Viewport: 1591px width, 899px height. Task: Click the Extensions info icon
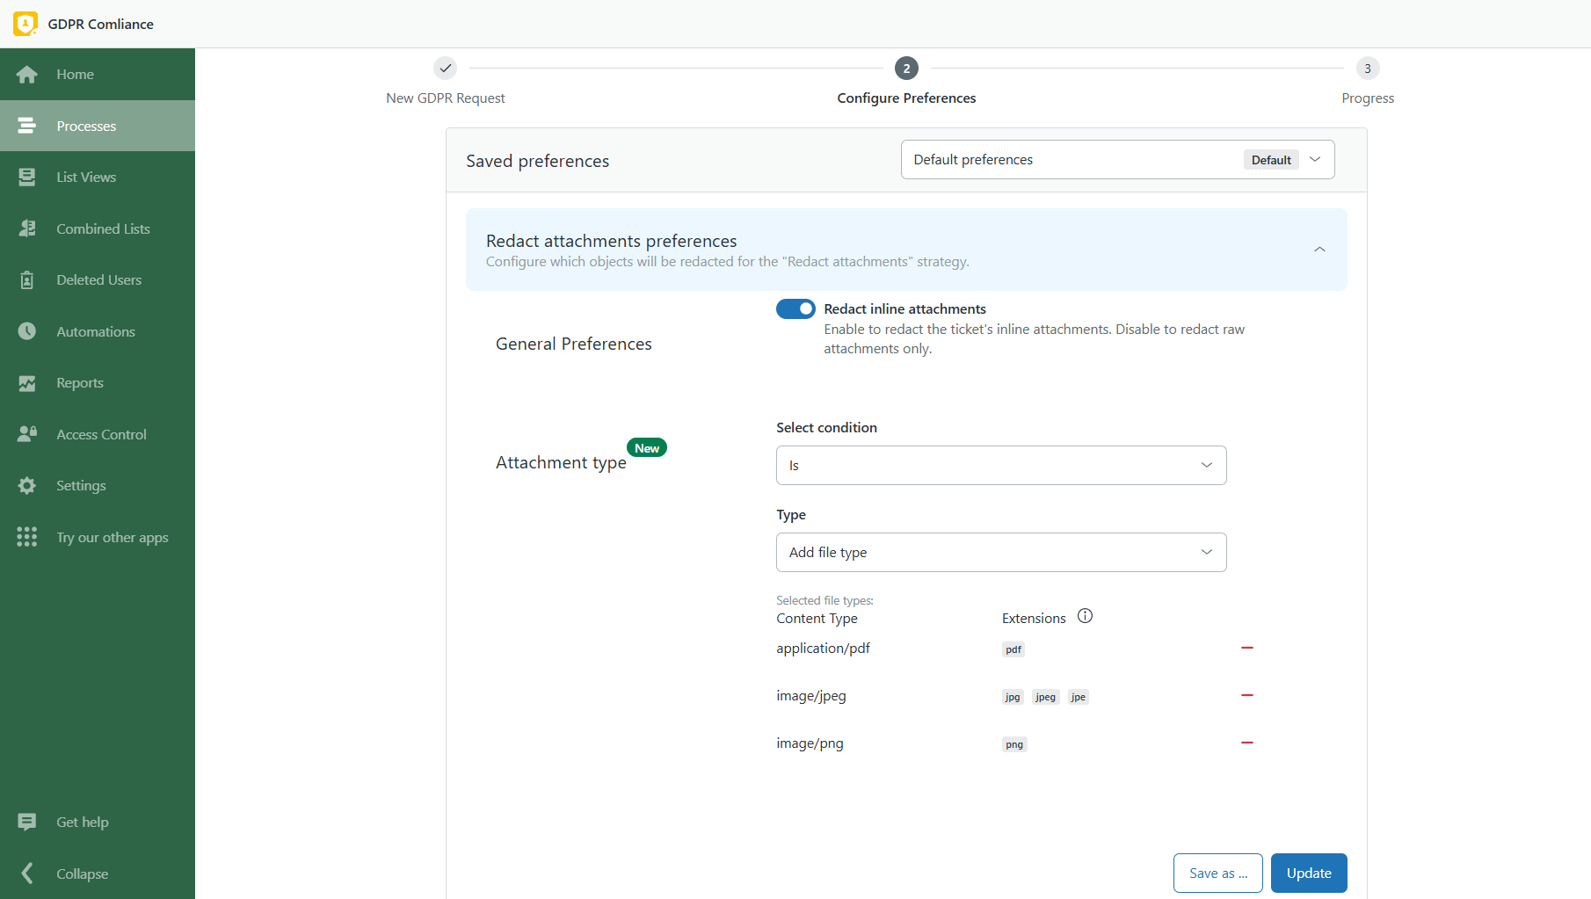1086,616
